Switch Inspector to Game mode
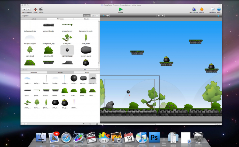Viewport: 239px width, 147px height. [87, 16]
